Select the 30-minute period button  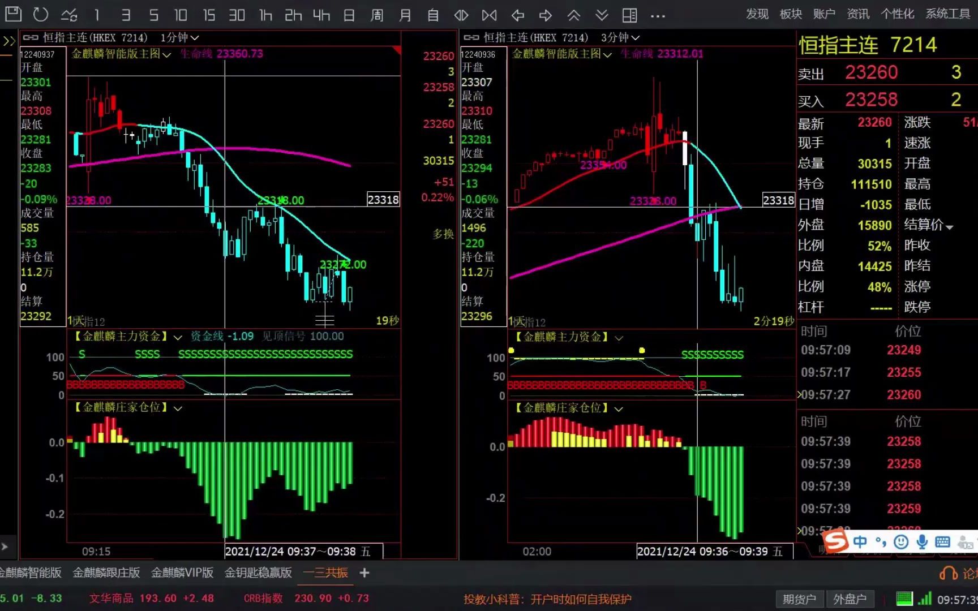click(237, 15)
